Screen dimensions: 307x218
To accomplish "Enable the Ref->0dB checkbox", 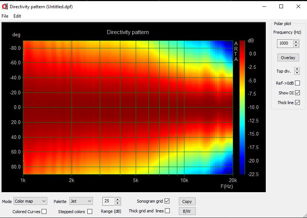I will coord(297,83).
